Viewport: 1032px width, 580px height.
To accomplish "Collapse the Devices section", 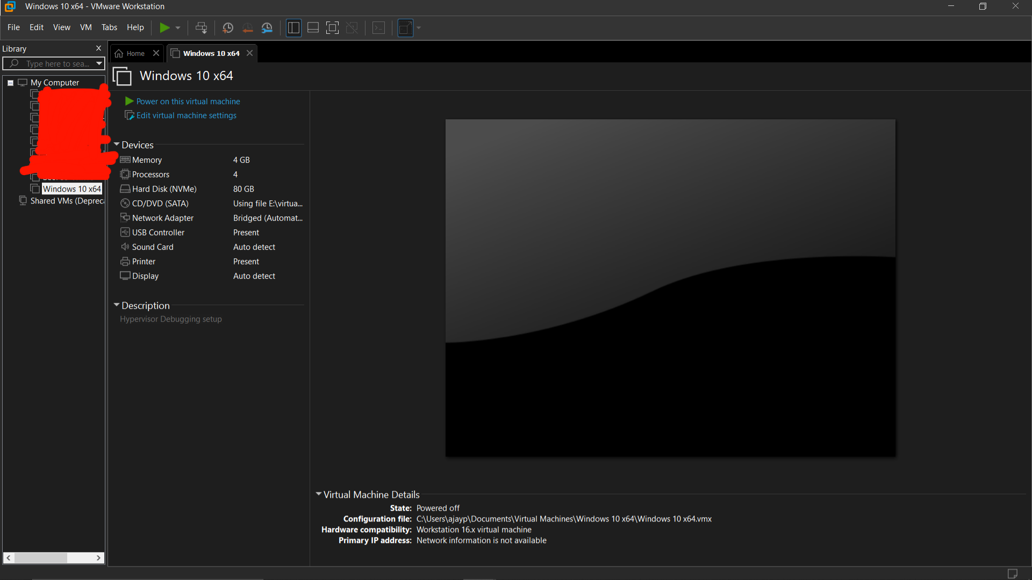I will coord(117,144).
